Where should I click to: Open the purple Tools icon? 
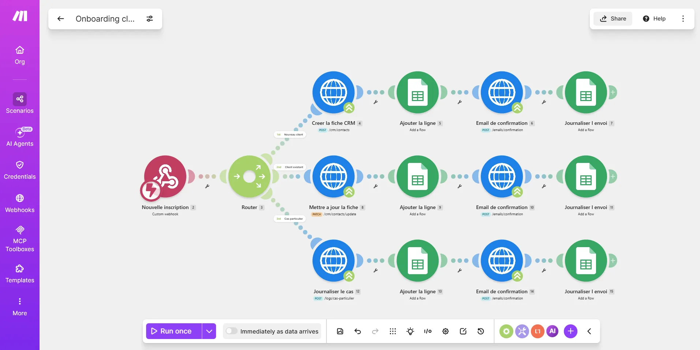click(x=522, y=331)
